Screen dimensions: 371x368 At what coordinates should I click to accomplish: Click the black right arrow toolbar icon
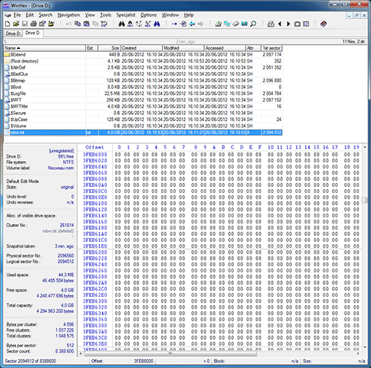tap(289, 24)
